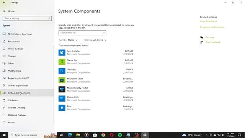245x138 pixels.
Task: Click the Clipboard sidebar icon
Action: coord(4,100)
